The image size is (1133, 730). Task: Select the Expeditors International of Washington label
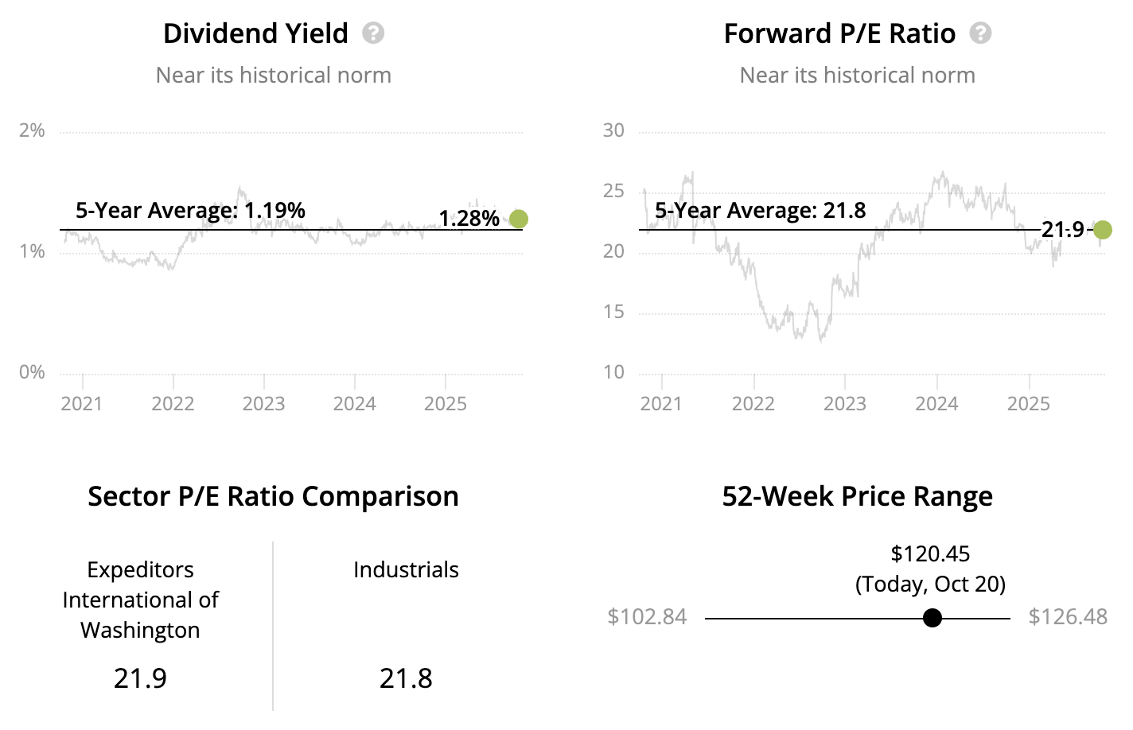140,600
